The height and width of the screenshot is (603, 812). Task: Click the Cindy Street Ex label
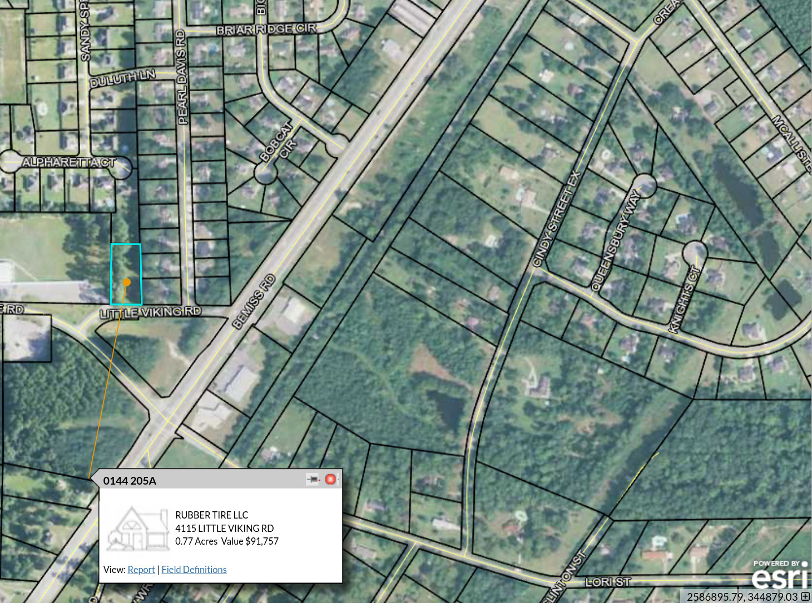pos(557,219)
